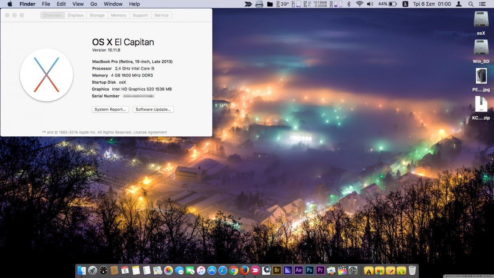The width and height of the screenshot is (494, 278).
Task: Open iTunes from the Dock
Action: click(201, 270)
